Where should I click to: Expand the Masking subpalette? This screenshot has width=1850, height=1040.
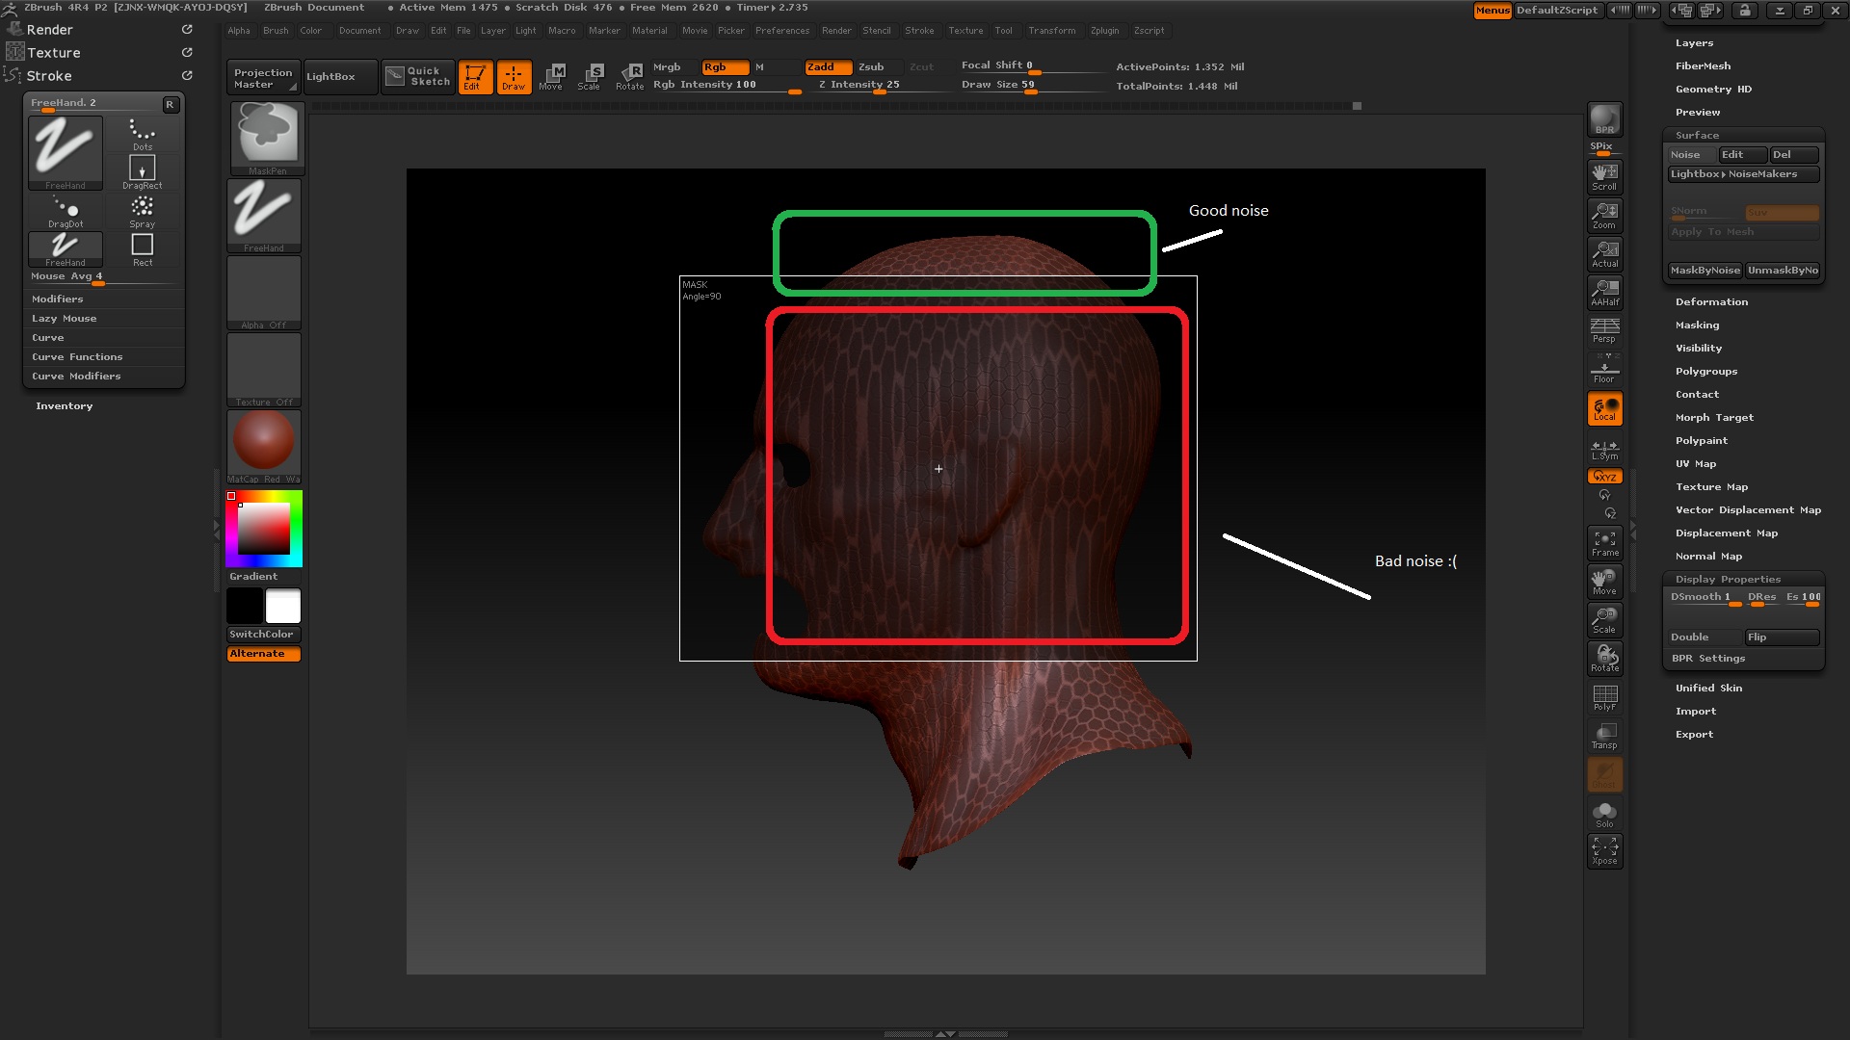[x=1697, y=325]
